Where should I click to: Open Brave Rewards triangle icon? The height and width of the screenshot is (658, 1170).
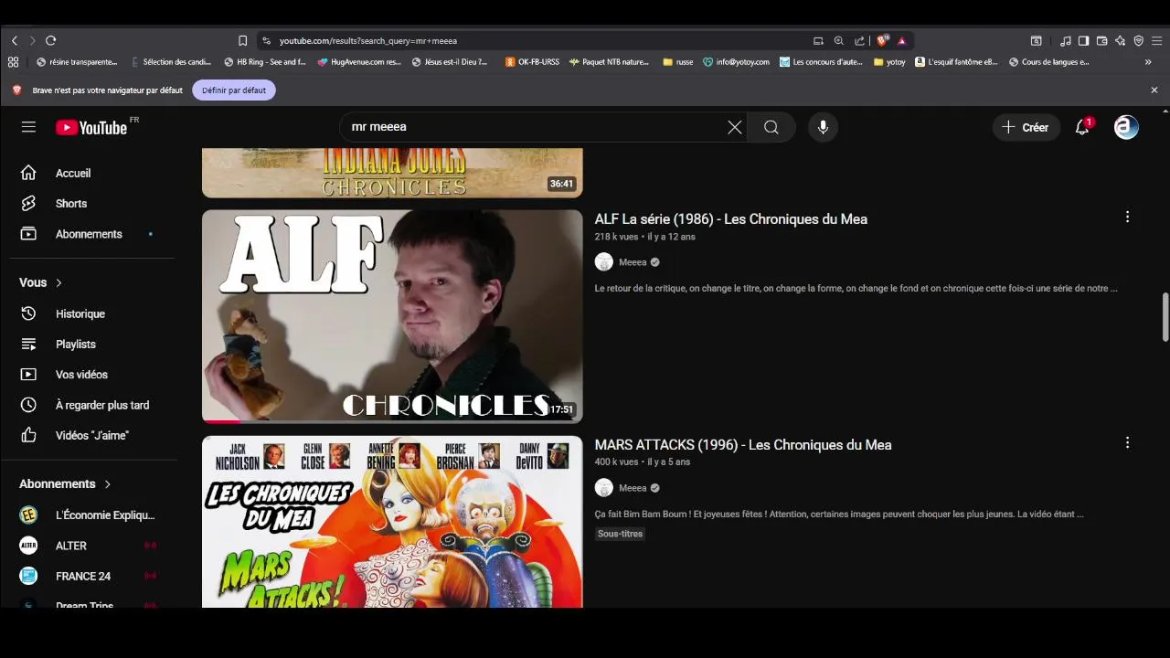(x=901, y=40)
